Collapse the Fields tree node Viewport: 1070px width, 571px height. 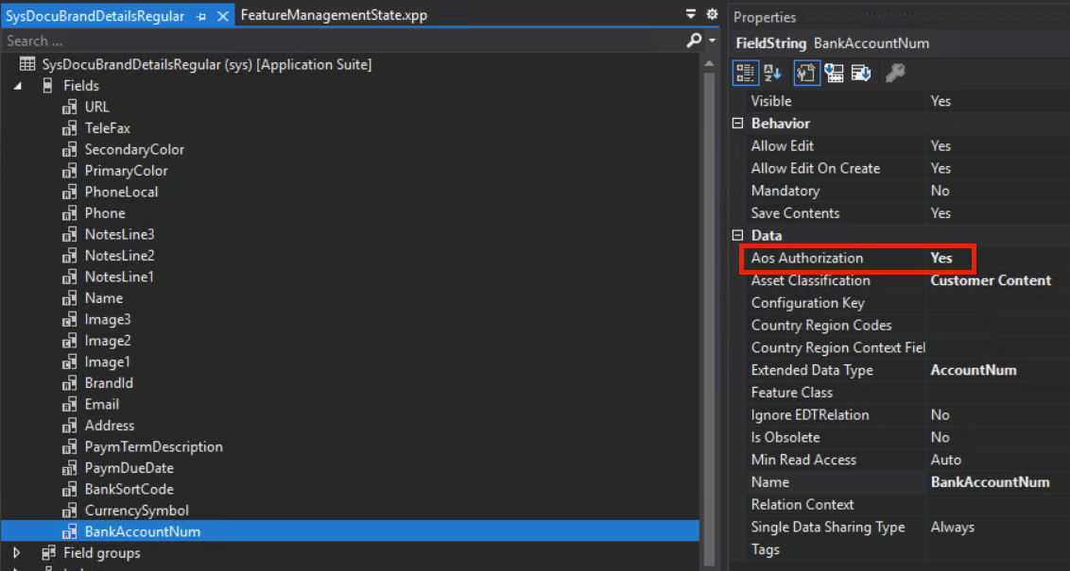click(x=18, y=86)
